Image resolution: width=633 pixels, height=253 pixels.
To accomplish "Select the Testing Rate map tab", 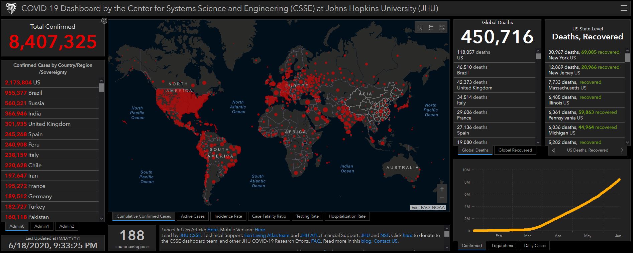I will coord(307,216).
